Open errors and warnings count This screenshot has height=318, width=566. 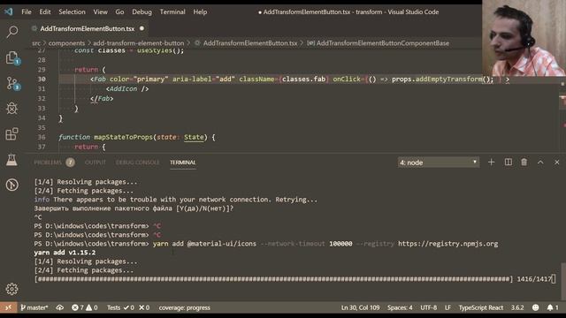pos(85,307)
